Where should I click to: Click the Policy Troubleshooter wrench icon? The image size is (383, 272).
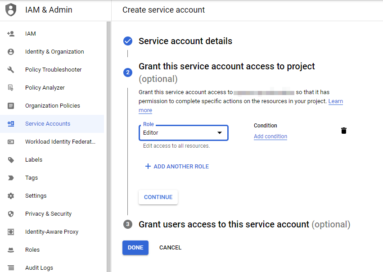11,70
